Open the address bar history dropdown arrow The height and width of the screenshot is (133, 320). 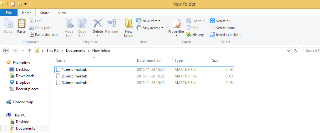(287, 51)
